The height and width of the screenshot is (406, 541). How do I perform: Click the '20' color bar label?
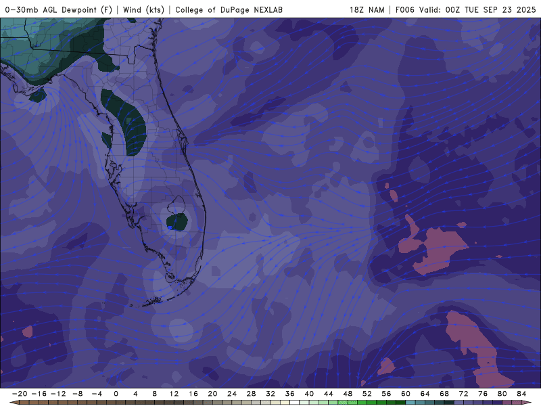tap(212, 394)
